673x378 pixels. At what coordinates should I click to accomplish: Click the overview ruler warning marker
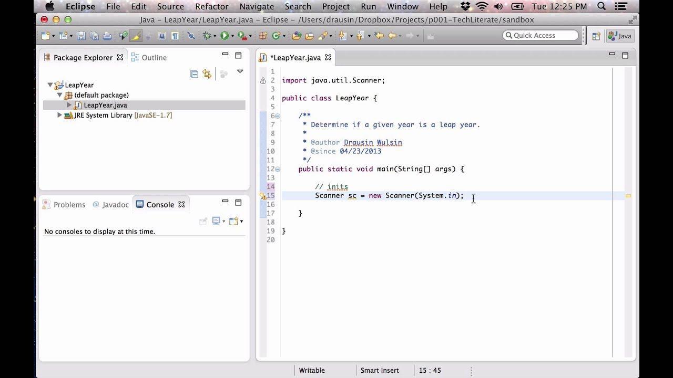tap(628, 196)
